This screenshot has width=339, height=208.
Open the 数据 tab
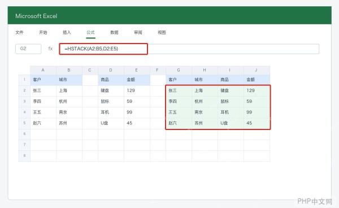pos(114,32)
